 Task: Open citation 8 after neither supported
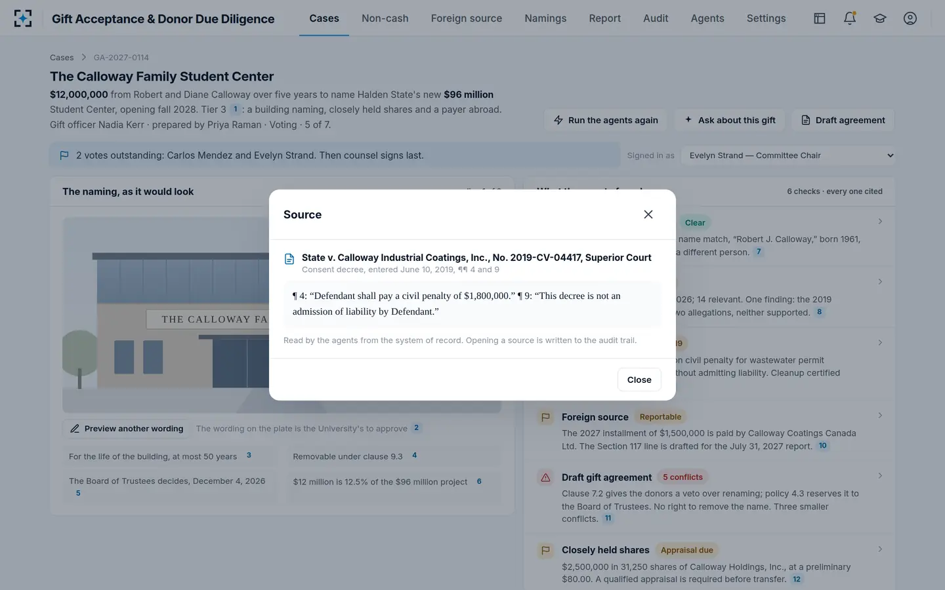pos(819,312)
